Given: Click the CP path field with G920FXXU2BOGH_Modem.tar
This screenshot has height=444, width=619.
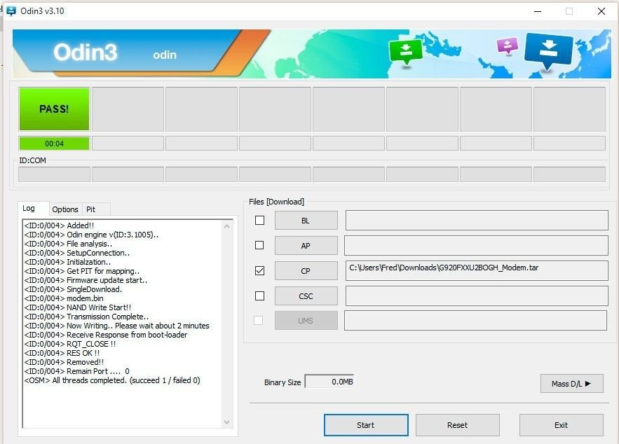Looking at the screenshot, I should 477,270.
